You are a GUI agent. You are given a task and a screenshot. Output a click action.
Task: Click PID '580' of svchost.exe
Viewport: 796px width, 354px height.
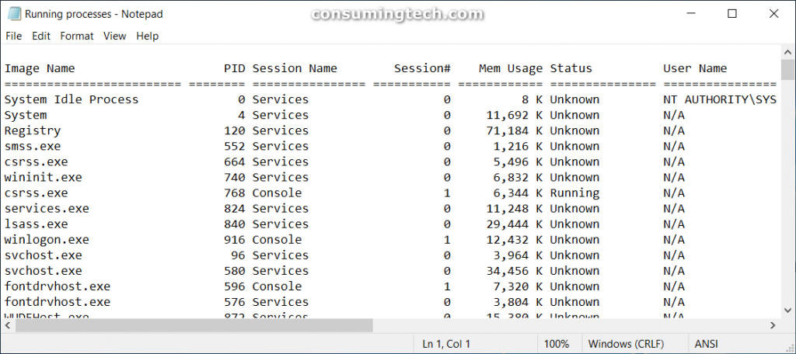coord(235,271)
